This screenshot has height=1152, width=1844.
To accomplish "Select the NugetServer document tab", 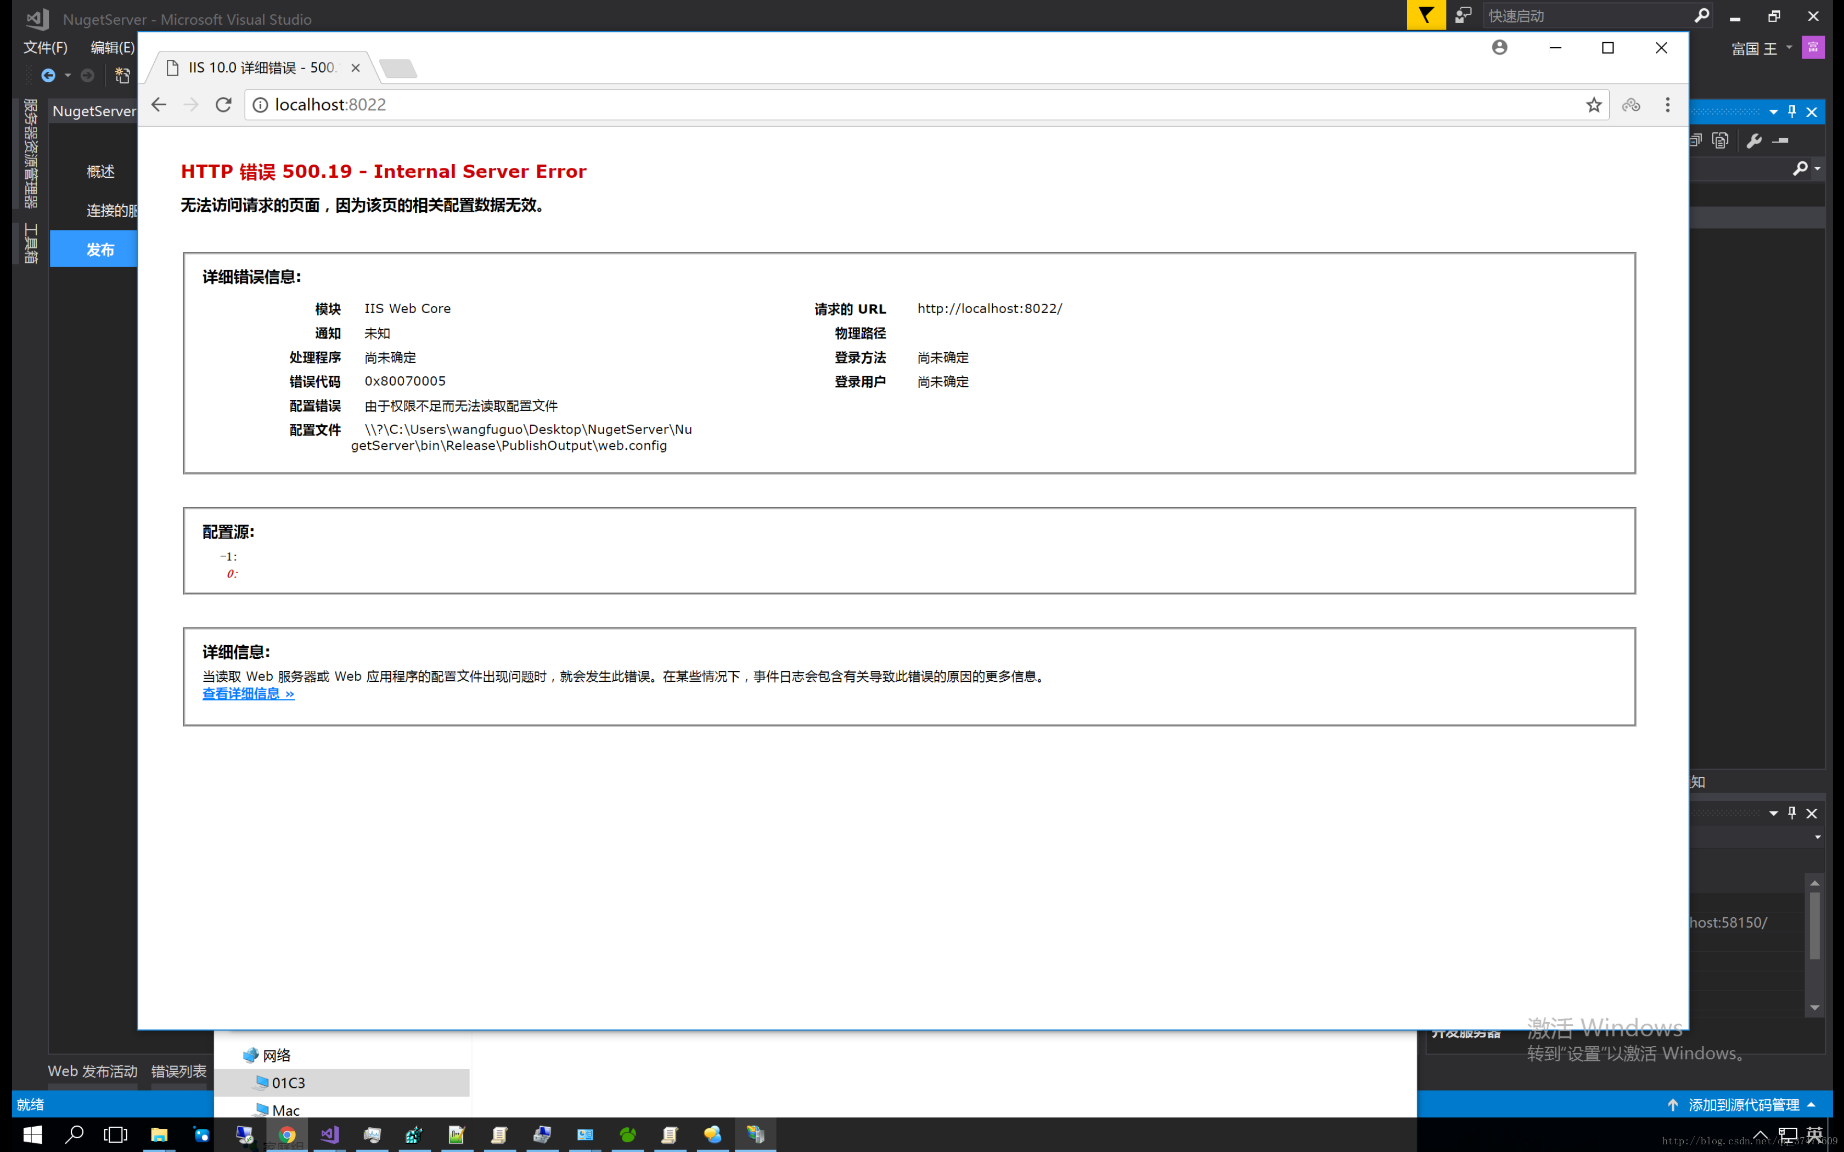I will tap(94, 111).
